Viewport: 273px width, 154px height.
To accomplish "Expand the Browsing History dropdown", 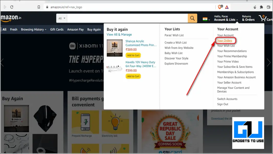I will 33,29.
